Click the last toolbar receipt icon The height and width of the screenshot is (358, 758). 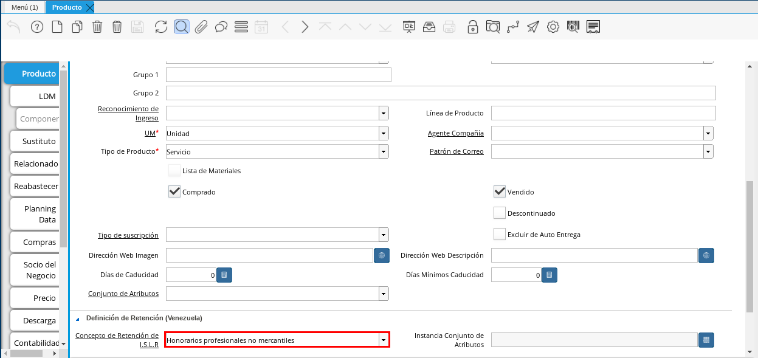coord(594,27)
